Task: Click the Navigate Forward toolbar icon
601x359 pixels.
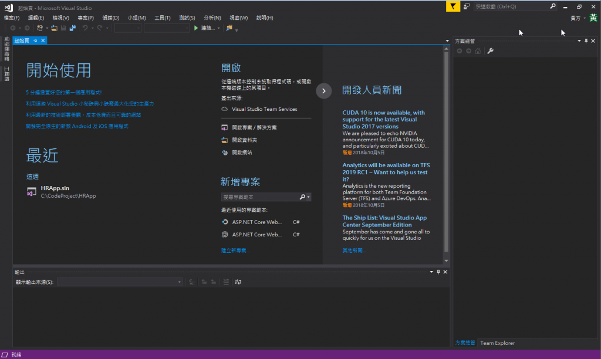Action: [x=27, y=28]
